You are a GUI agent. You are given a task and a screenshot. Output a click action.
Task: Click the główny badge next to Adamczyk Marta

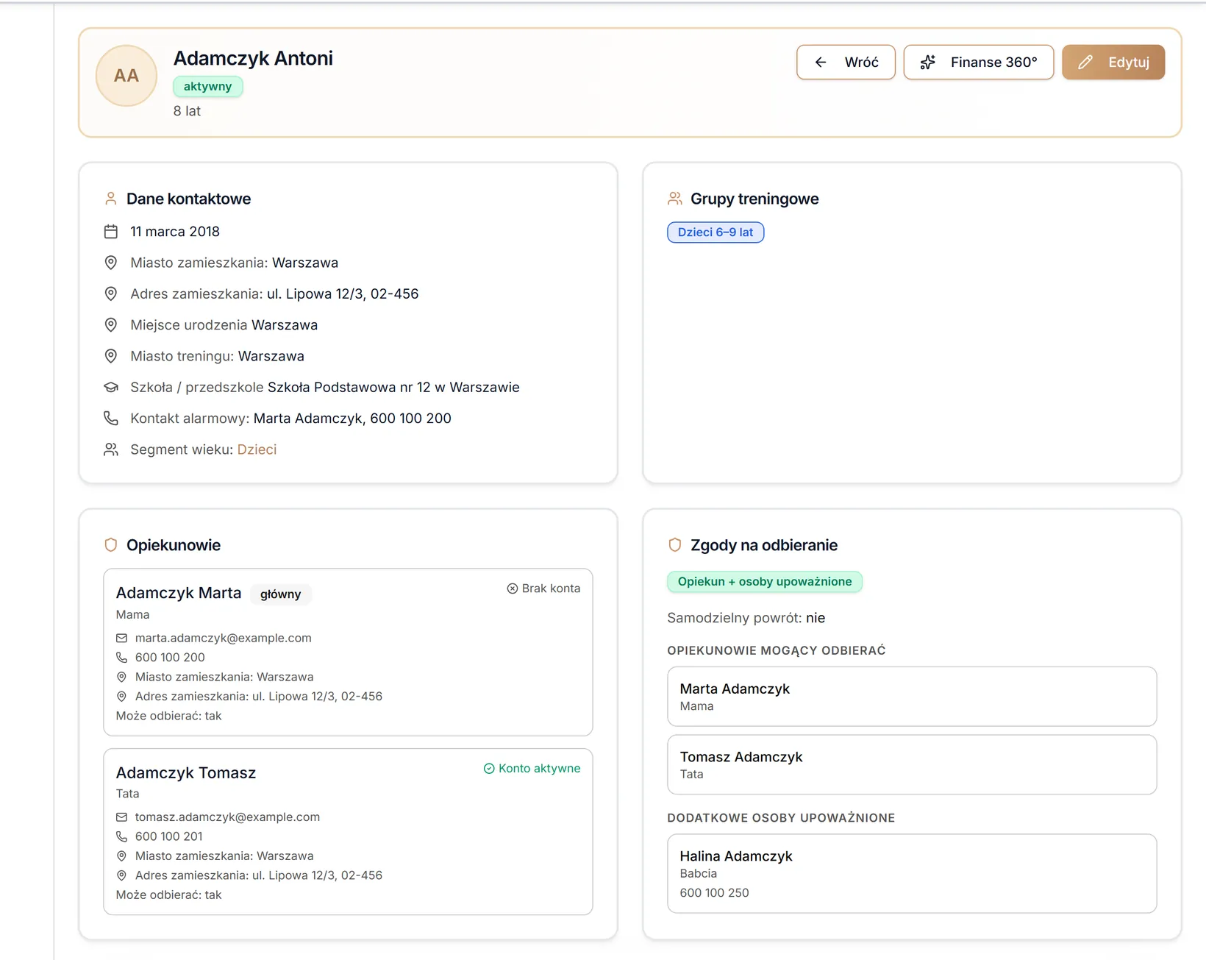(x=281, y=594)
